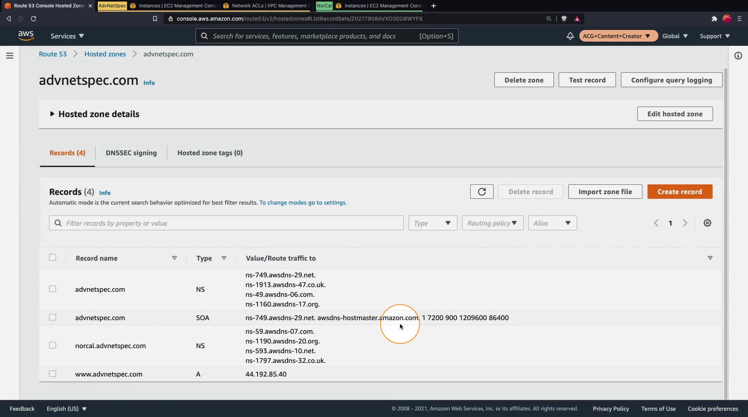Screen dimensions: 748x417
Task: Open Info link beside Records (4) heading
Action: coord(105,193)
